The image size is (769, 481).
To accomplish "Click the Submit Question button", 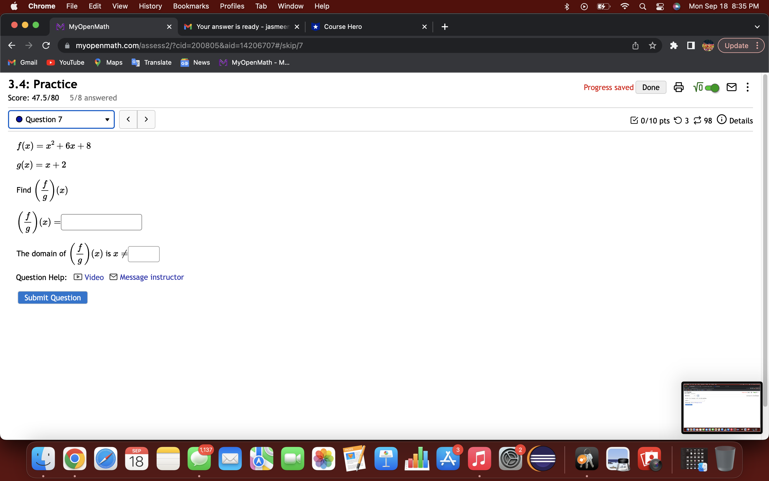I will [52, 297].
